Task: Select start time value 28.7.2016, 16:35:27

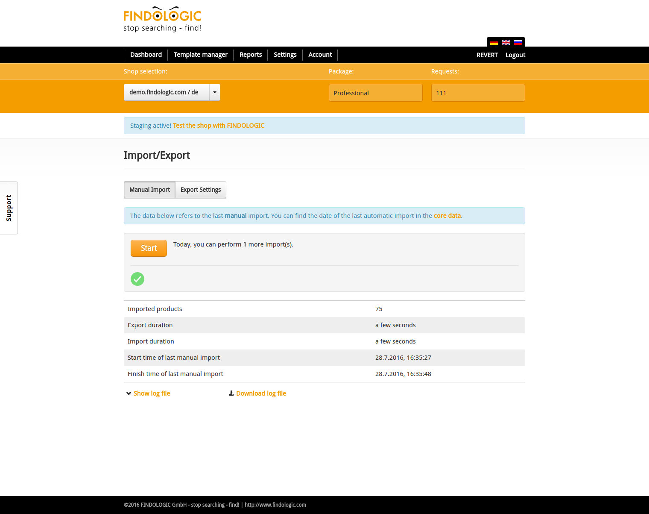Action: (x=403, y=358)
